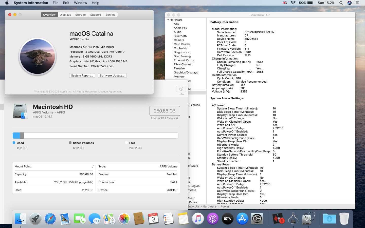Switch to the Storage tab
Viewport: 365px width, 228px height.
point(80,15)
